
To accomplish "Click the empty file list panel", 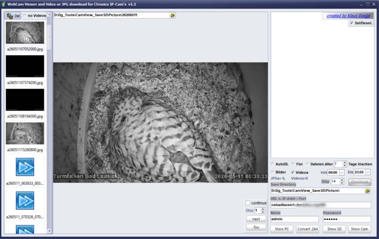I will pos(323,85).
